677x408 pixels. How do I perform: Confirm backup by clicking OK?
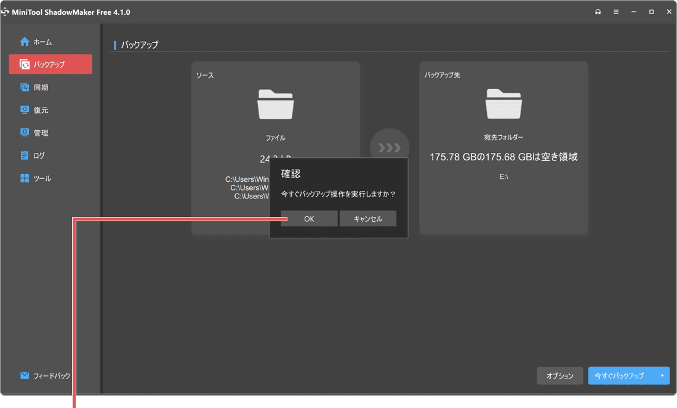point(308,218)
